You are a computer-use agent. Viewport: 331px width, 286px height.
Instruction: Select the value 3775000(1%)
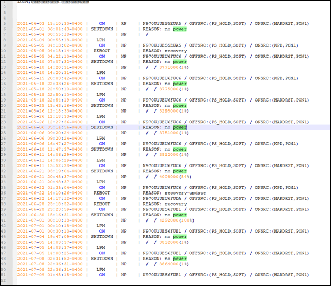[x=174, y=89]
